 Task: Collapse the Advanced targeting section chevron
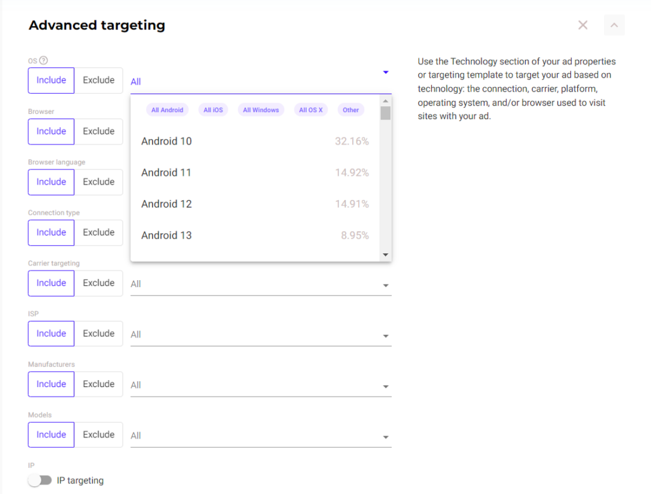click(x=614, y=25)
